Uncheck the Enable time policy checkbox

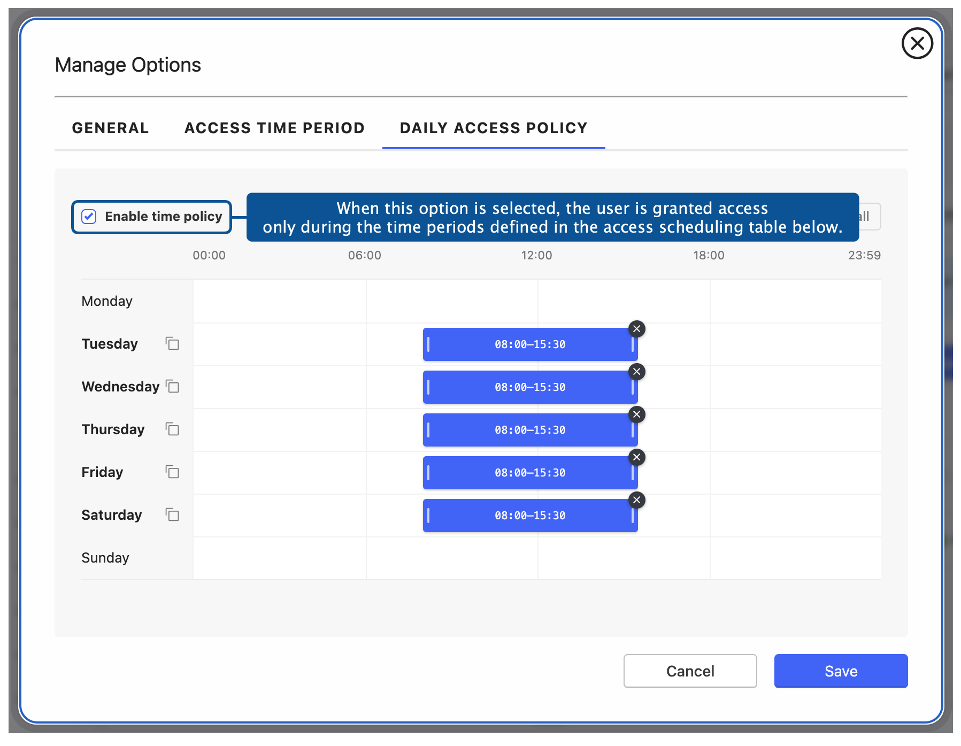(89, 217)
